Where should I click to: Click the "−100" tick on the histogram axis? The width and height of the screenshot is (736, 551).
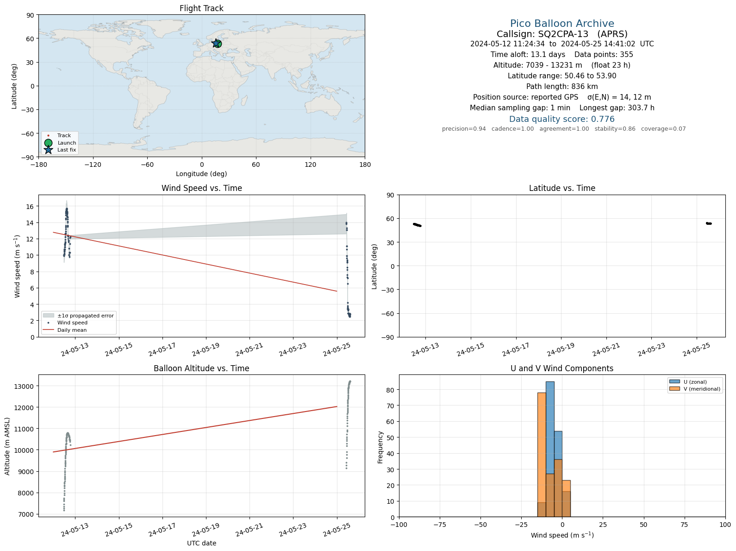click(x=399, y=525)
